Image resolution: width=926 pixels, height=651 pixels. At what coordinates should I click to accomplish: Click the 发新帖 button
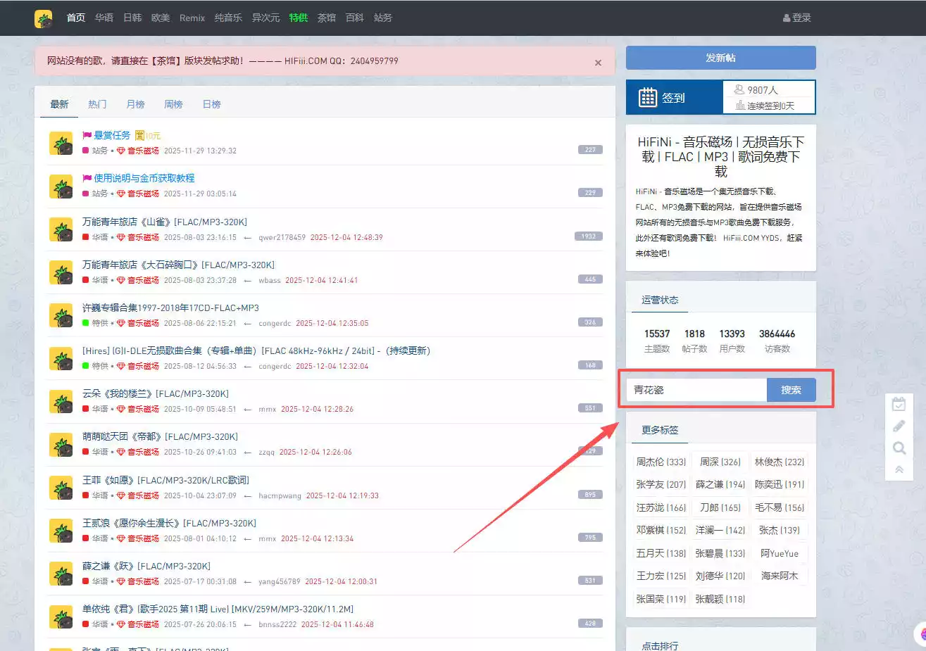pyautogui.click(x=720, y=58)
